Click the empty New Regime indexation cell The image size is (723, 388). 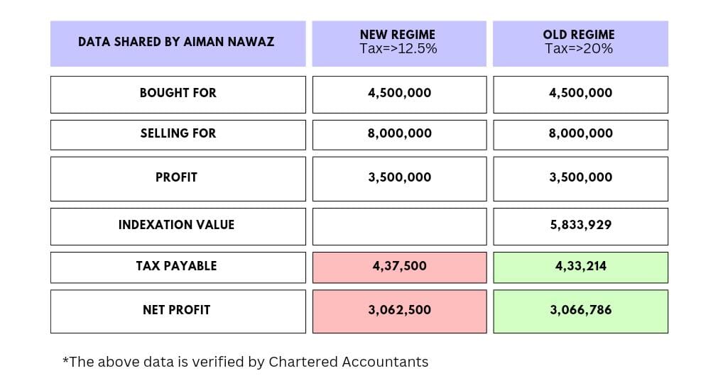[399, 226]
